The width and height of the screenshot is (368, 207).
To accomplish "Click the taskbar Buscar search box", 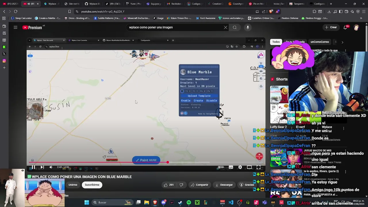I will pyautogui.click(x=112, y=202).
